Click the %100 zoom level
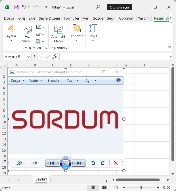 coord(166,188)
